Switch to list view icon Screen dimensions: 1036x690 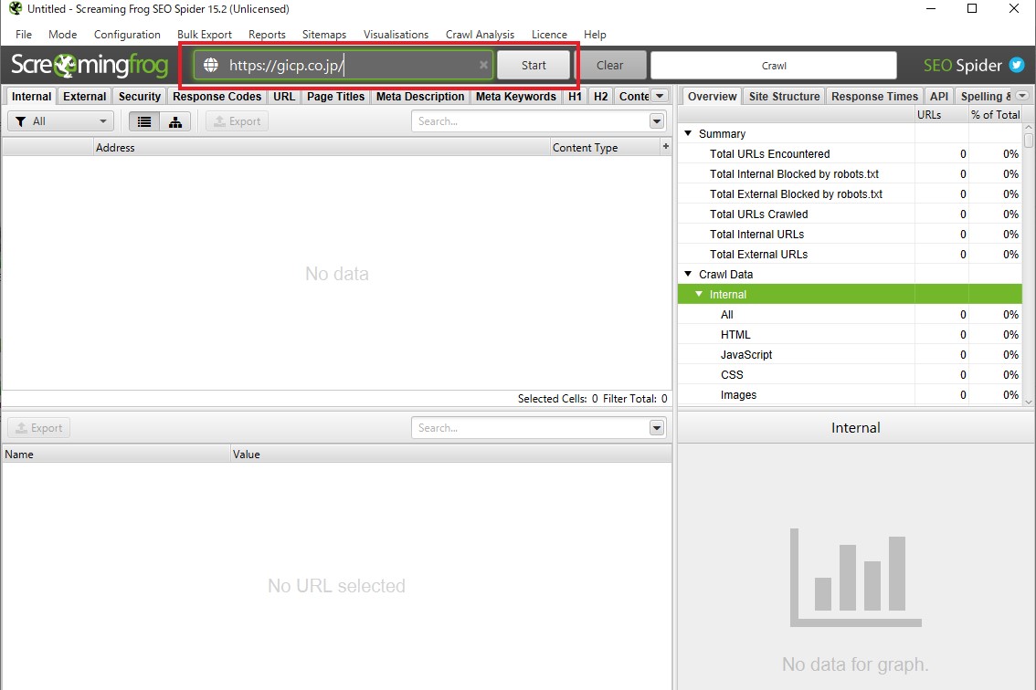(144, 121)
